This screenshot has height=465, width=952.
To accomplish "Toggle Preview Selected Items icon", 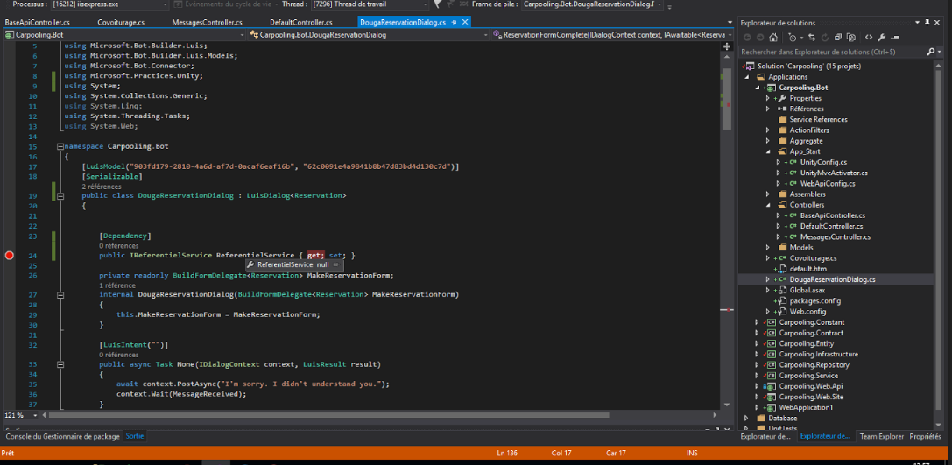I will pos(895,38).
